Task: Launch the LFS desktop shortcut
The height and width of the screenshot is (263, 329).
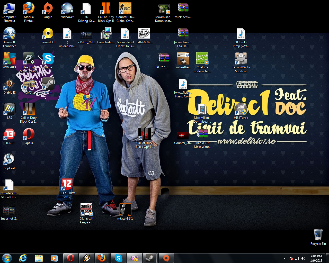Action: click(9, 111)
